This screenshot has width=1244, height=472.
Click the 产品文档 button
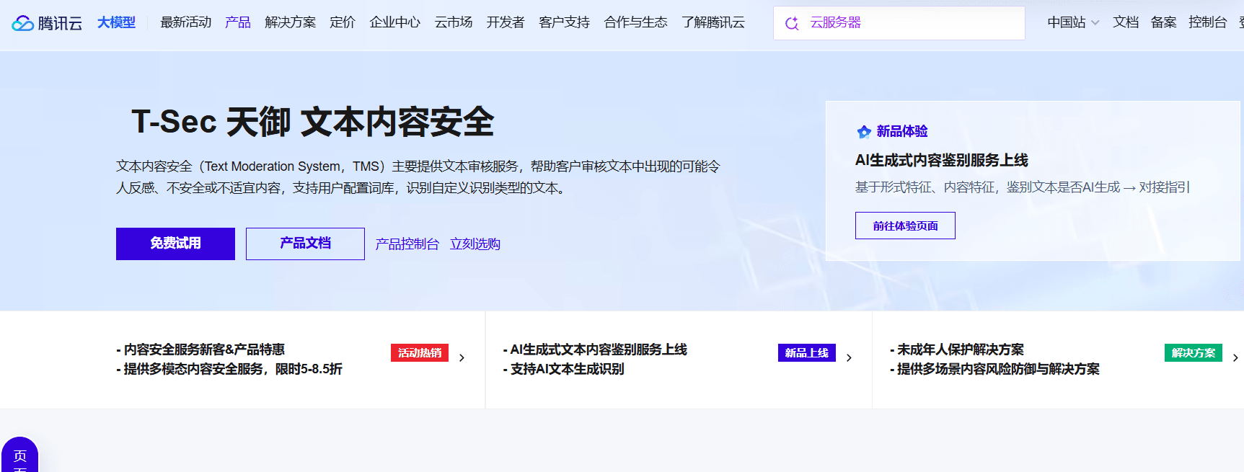305,244
